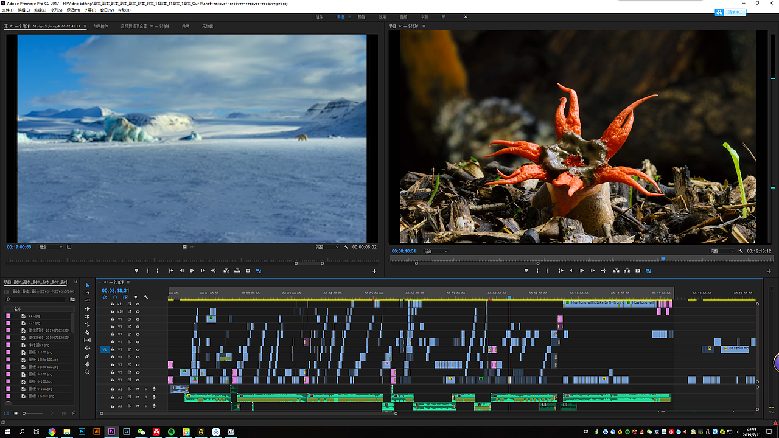Screen dimensions: 779x438
Task: Select the Slide tool
Action: [x=87, y=348]
